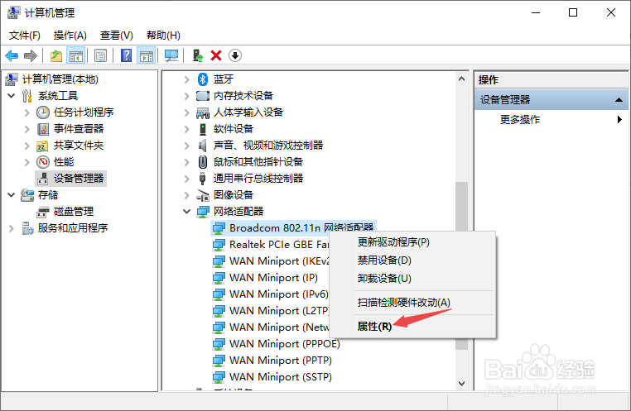
Task: Click scrollbar down arrow in device list
Action: [x=461, y=384]
